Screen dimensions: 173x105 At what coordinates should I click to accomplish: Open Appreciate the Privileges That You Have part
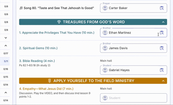click(x=57, y=33)
